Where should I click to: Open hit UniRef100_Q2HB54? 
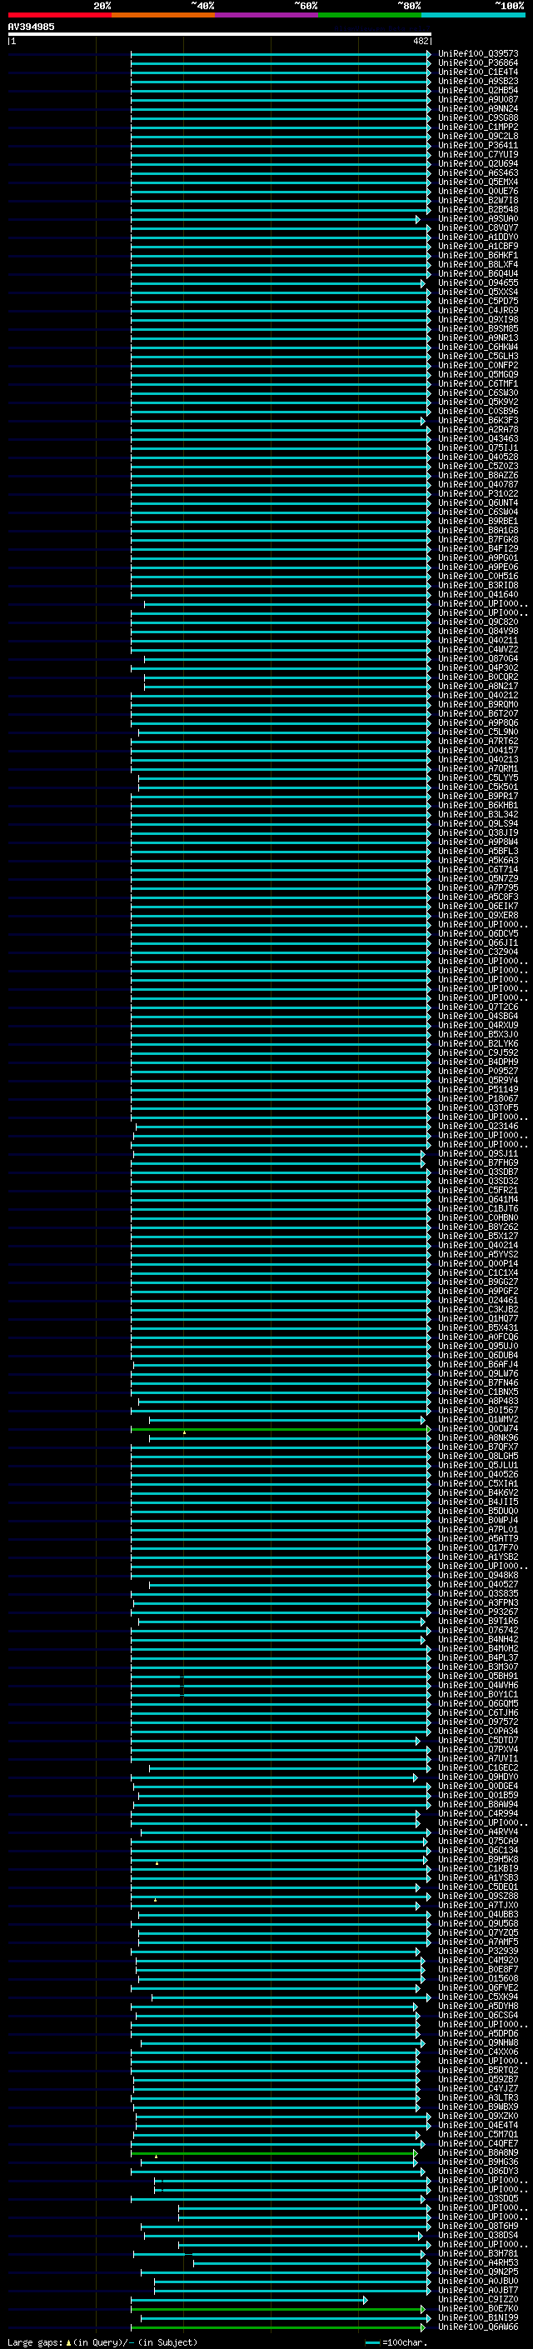pos(478,90)
